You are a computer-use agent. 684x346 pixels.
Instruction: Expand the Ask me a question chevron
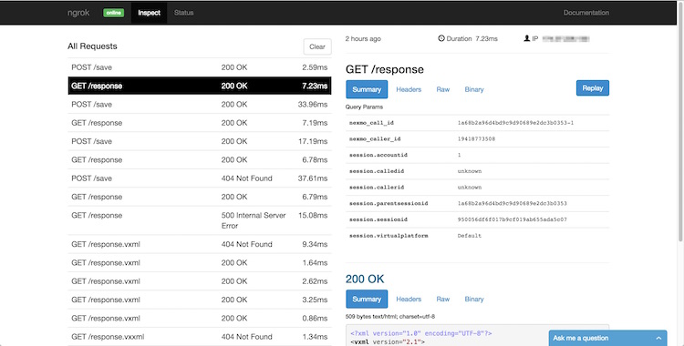[x=658, y=338]
